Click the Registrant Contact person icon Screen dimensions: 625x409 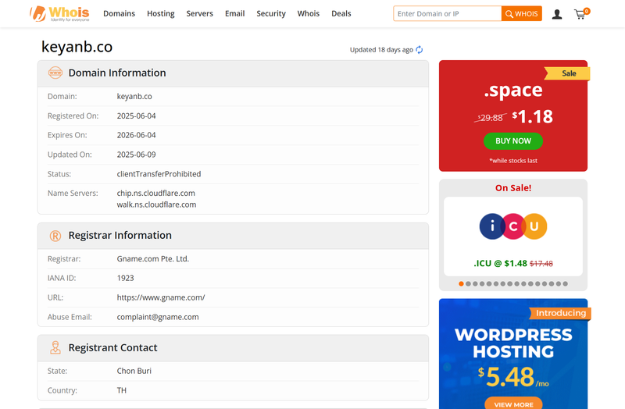[55, 347]
